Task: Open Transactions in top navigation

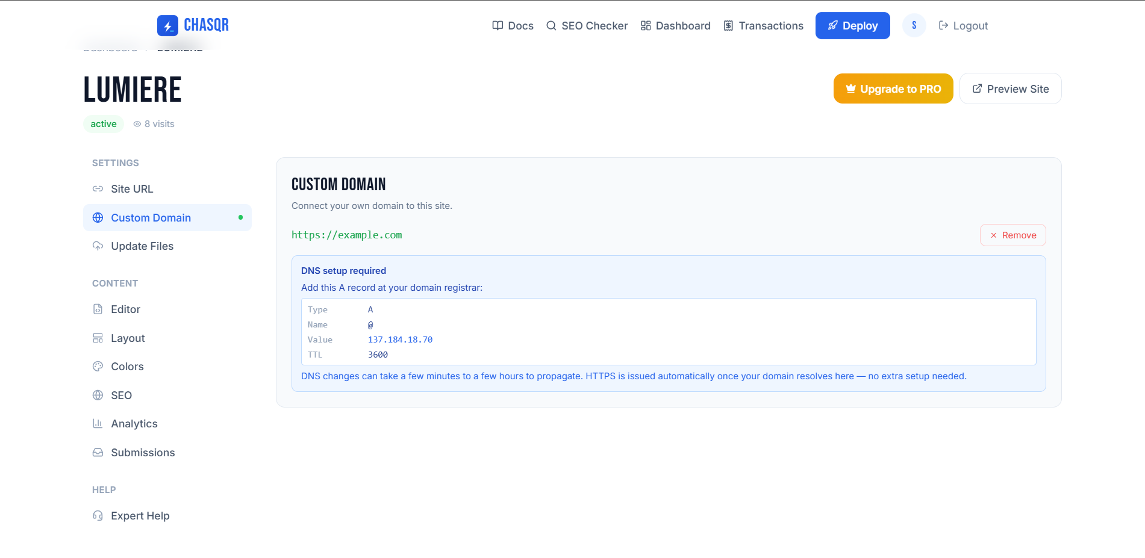Action: click(763, 25)
